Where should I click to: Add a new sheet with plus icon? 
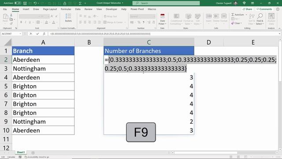(33, 153)
